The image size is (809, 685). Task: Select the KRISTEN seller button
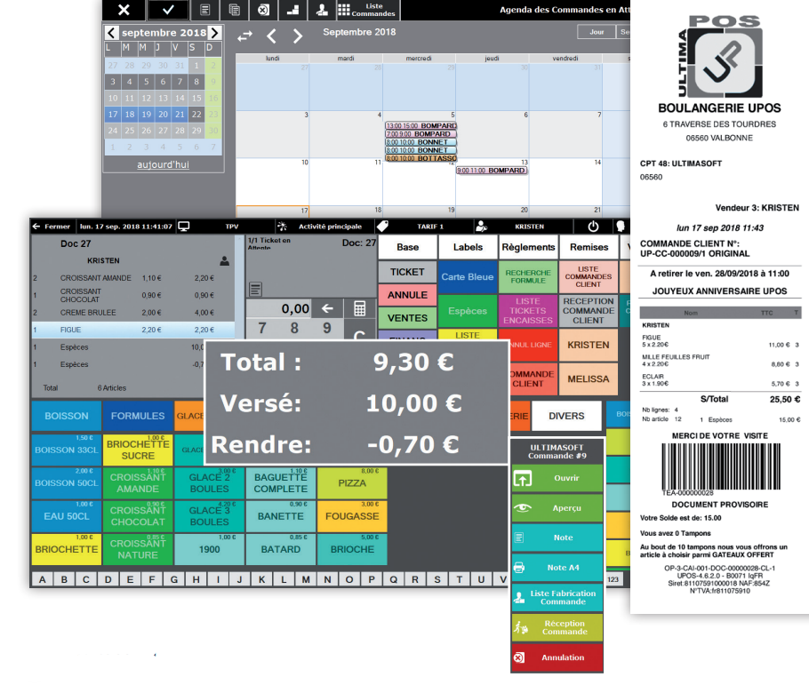click(x=589, y=345)
